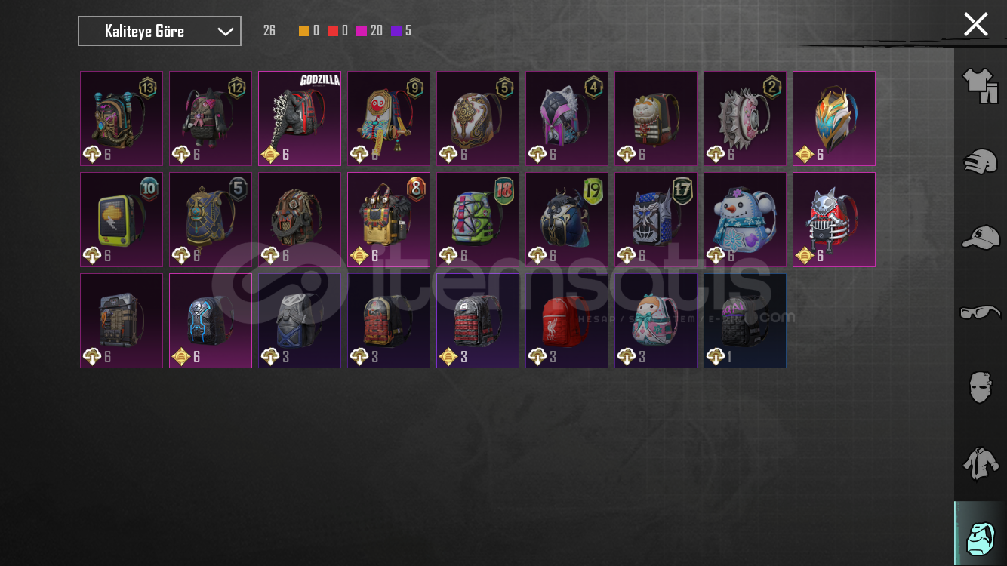Open the clothing outfit category icon
The height and width of the screenshot is (566, 1007).
[x=980, y=86]
